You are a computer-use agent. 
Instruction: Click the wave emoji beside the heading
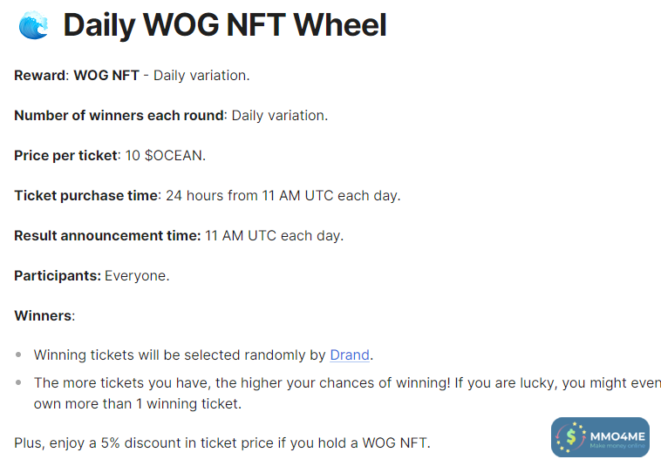coord(34,24)
